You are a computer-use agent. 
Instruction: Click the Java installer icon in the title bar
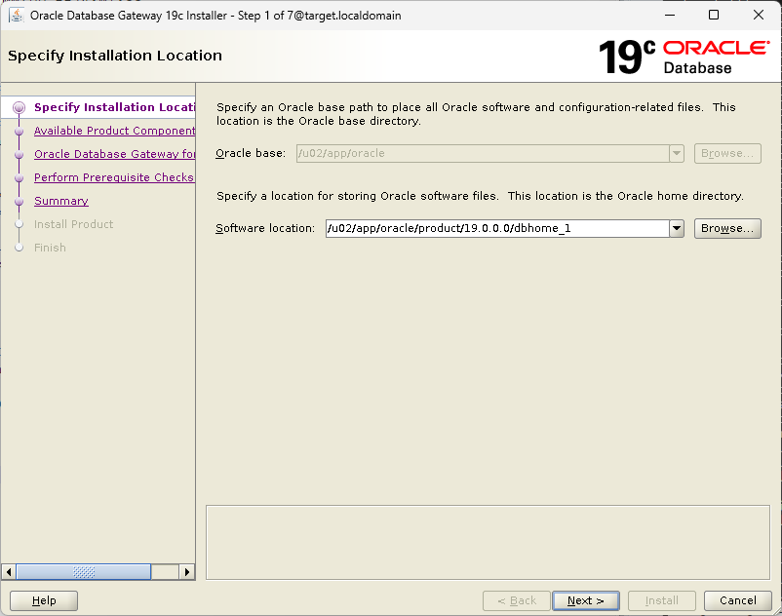17,15
